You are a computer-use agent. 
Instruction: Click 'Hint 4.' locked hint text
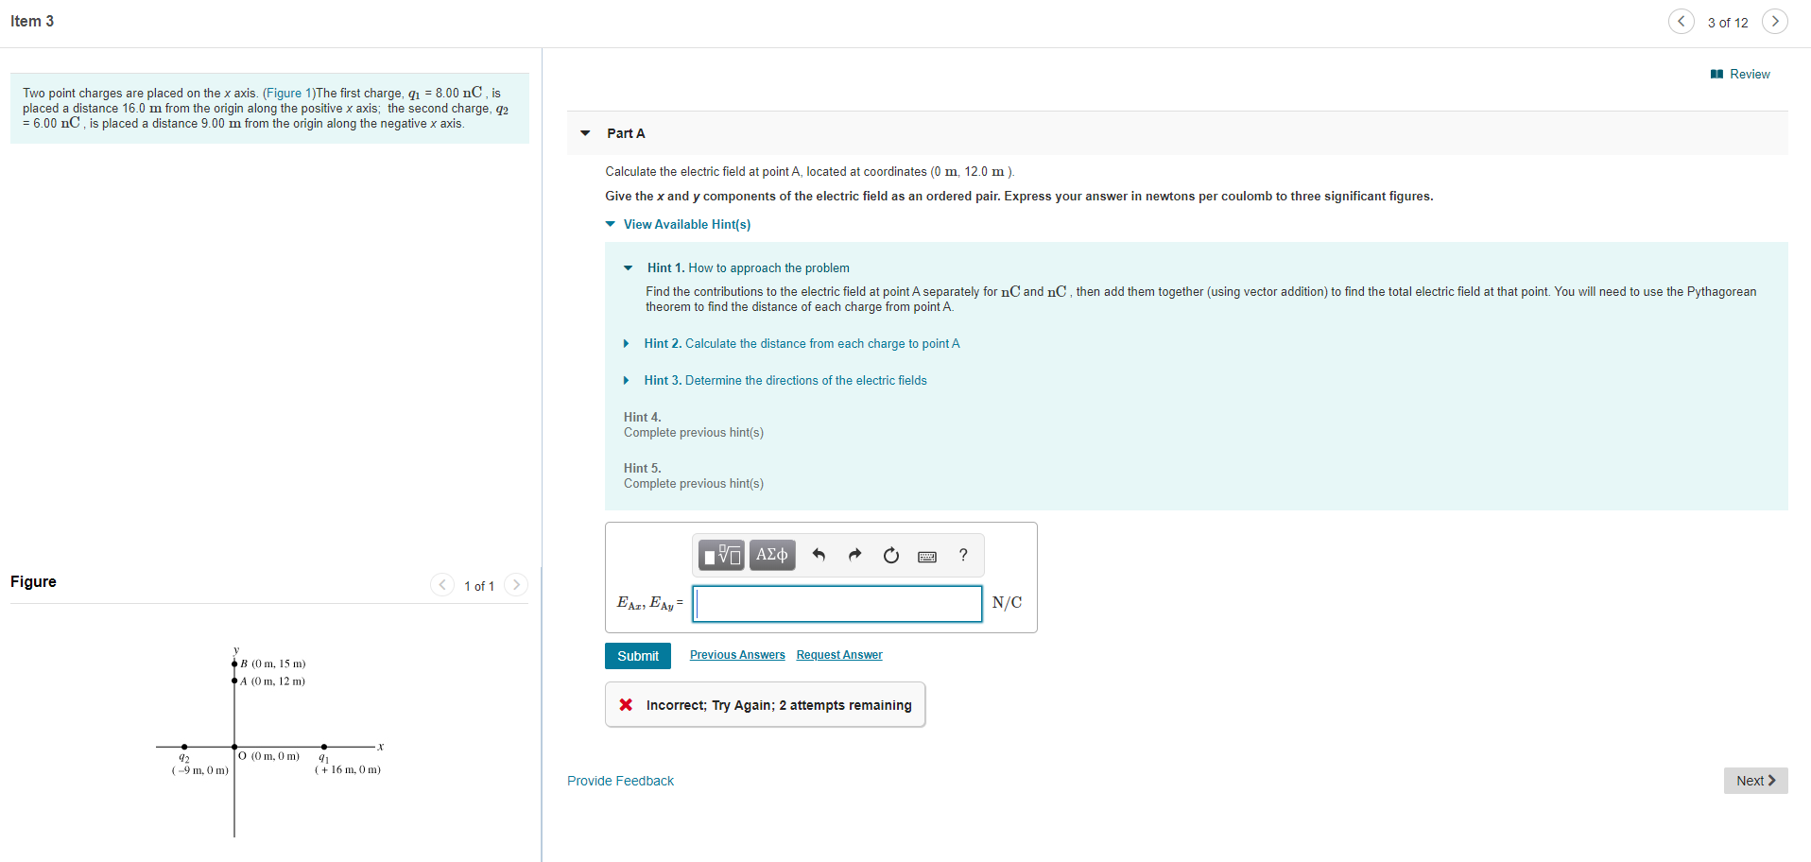point(643,417)
